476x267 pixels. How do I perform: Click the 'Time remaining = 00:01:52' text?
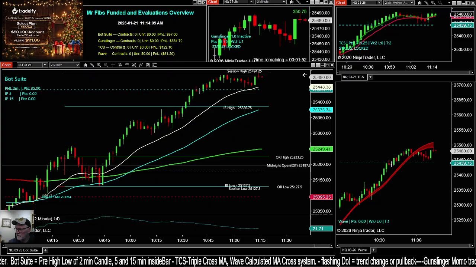[280, 60]
